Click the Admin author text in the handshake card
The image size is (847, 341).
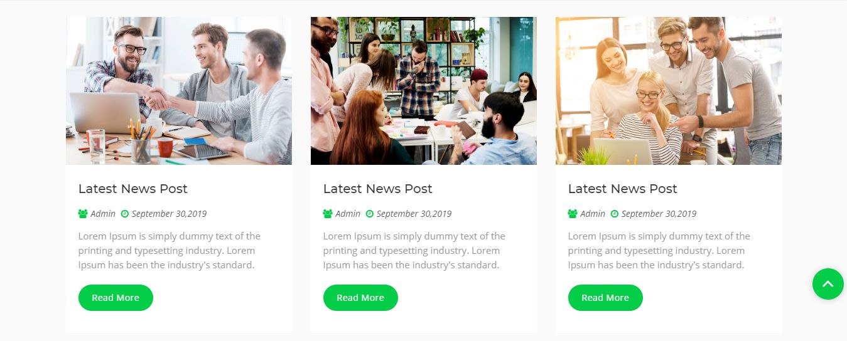click(x=103, y=214)
